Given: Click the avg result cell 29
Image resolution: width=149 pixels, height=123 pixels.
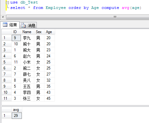Looking at the screenshot, I should click(x=17, y=116).
